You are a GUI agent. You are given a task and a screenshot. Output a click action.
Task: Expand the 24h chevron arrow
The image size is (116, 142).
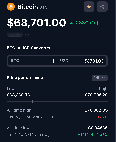pos(103,78)
